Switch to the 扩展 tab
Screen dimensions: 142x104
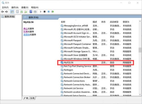26,98
